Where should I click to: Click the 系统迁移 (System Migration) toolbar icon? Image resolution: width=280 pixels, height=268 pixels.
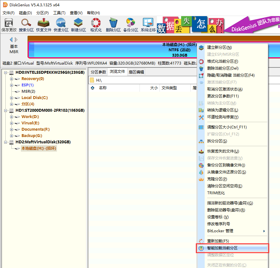click(148, 25)
